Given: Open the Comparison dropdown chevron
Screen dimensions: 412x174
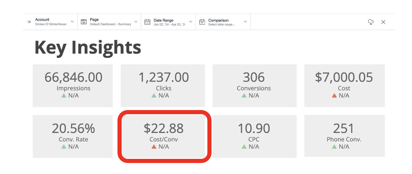Looking at the screenshot, I should (x=245, y=22).
